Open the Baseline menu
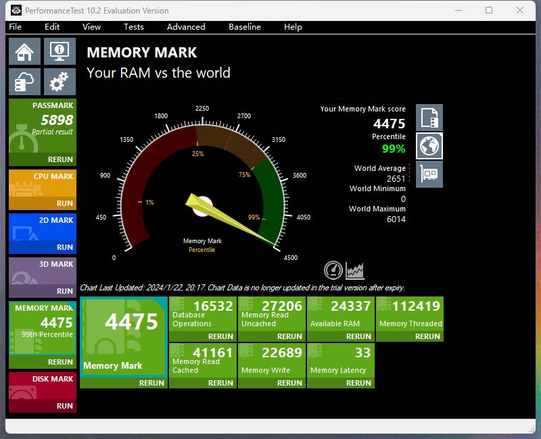The width and height of the screenshot is (541, 439). click(245, 27)
